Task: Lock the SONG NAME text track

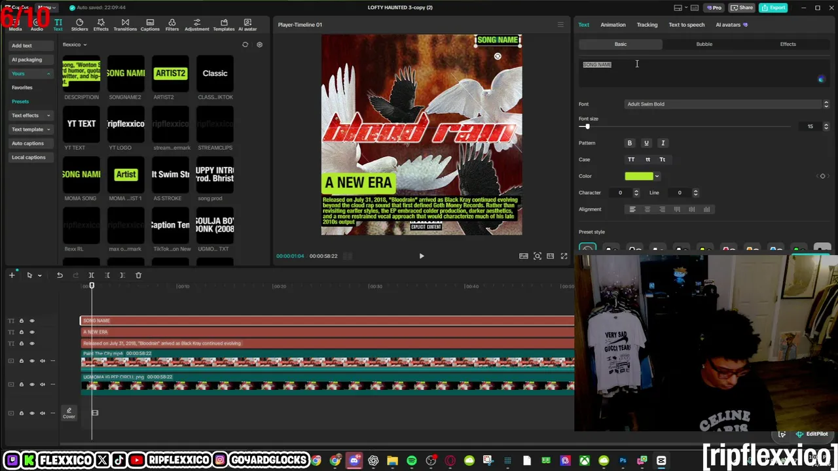Action: pos(21,321)
